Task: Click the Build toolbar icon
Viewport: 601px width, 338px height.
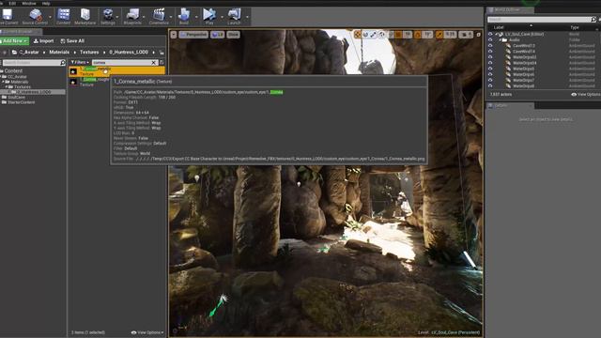Action: [x=184, y=15]
